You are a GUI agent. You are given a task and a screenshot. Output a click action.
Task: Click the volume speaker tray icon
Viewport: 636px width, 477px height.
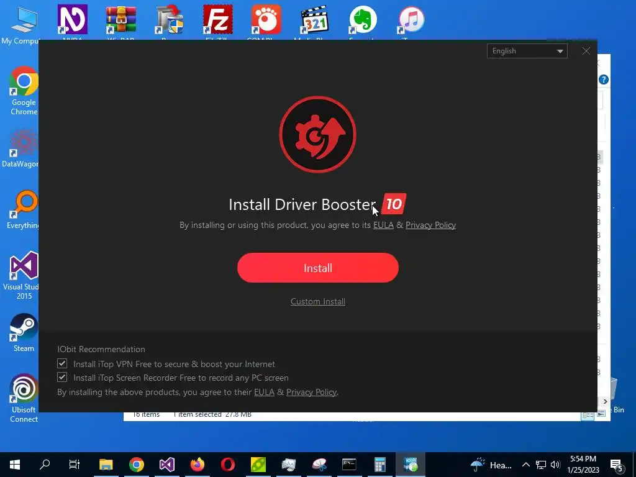556,465
